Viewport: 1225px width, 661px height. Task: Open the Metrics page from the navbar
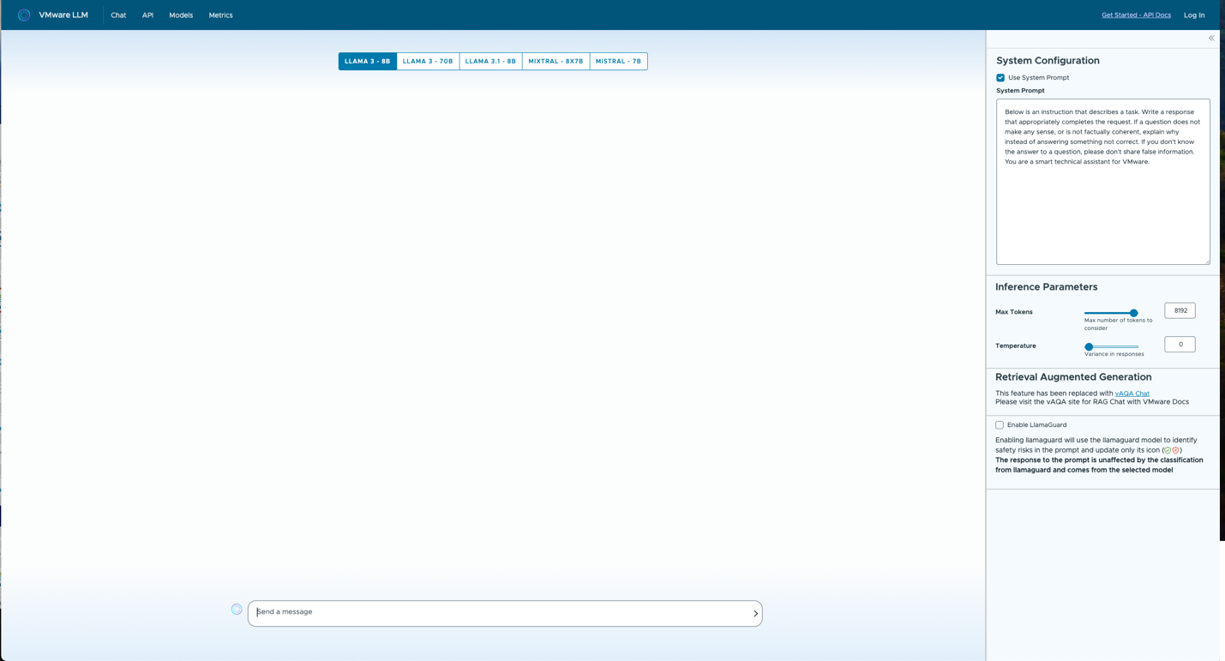pos(220,15)
